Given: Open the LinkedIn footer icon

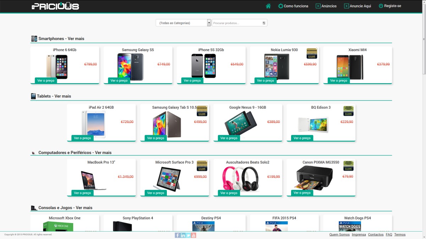Looking at the screenshot, I should coord(183,235).
